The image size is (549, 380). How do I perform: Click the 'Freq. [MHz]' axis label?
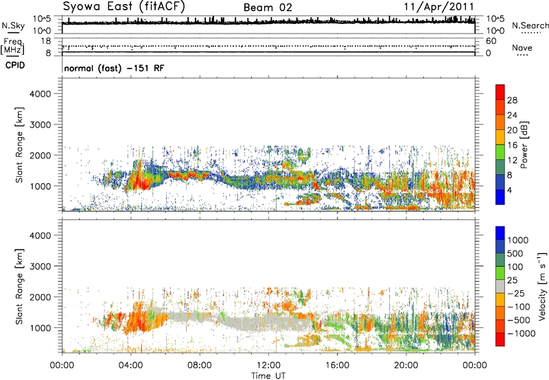click(12, 47)
